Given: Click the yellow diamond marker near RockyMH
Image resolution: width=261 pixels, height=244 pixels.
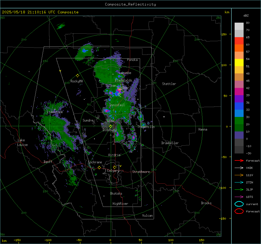Looking at the screenshot, I should (77, 76).
